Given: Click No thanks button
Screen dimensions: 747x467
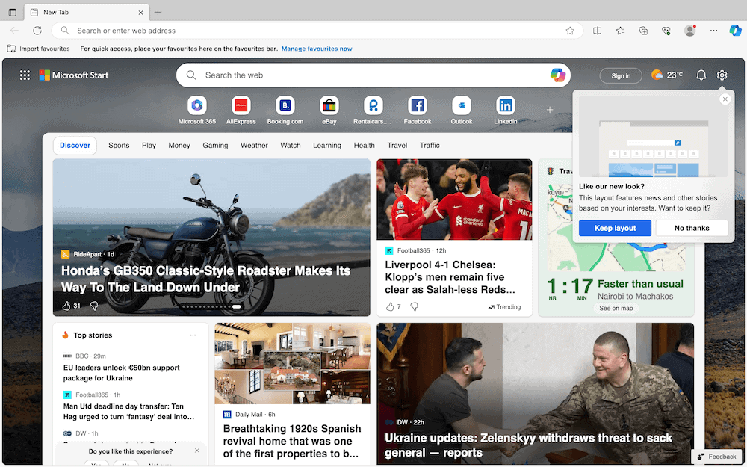Looking at the screenshot, I should click(692, 228).
